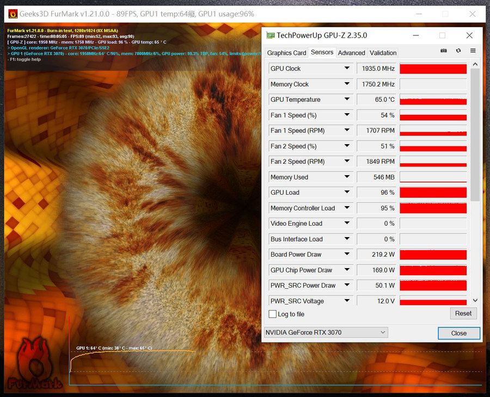
Task: Click the FurMark title bar app icon
Action: [x=12, y=14]
